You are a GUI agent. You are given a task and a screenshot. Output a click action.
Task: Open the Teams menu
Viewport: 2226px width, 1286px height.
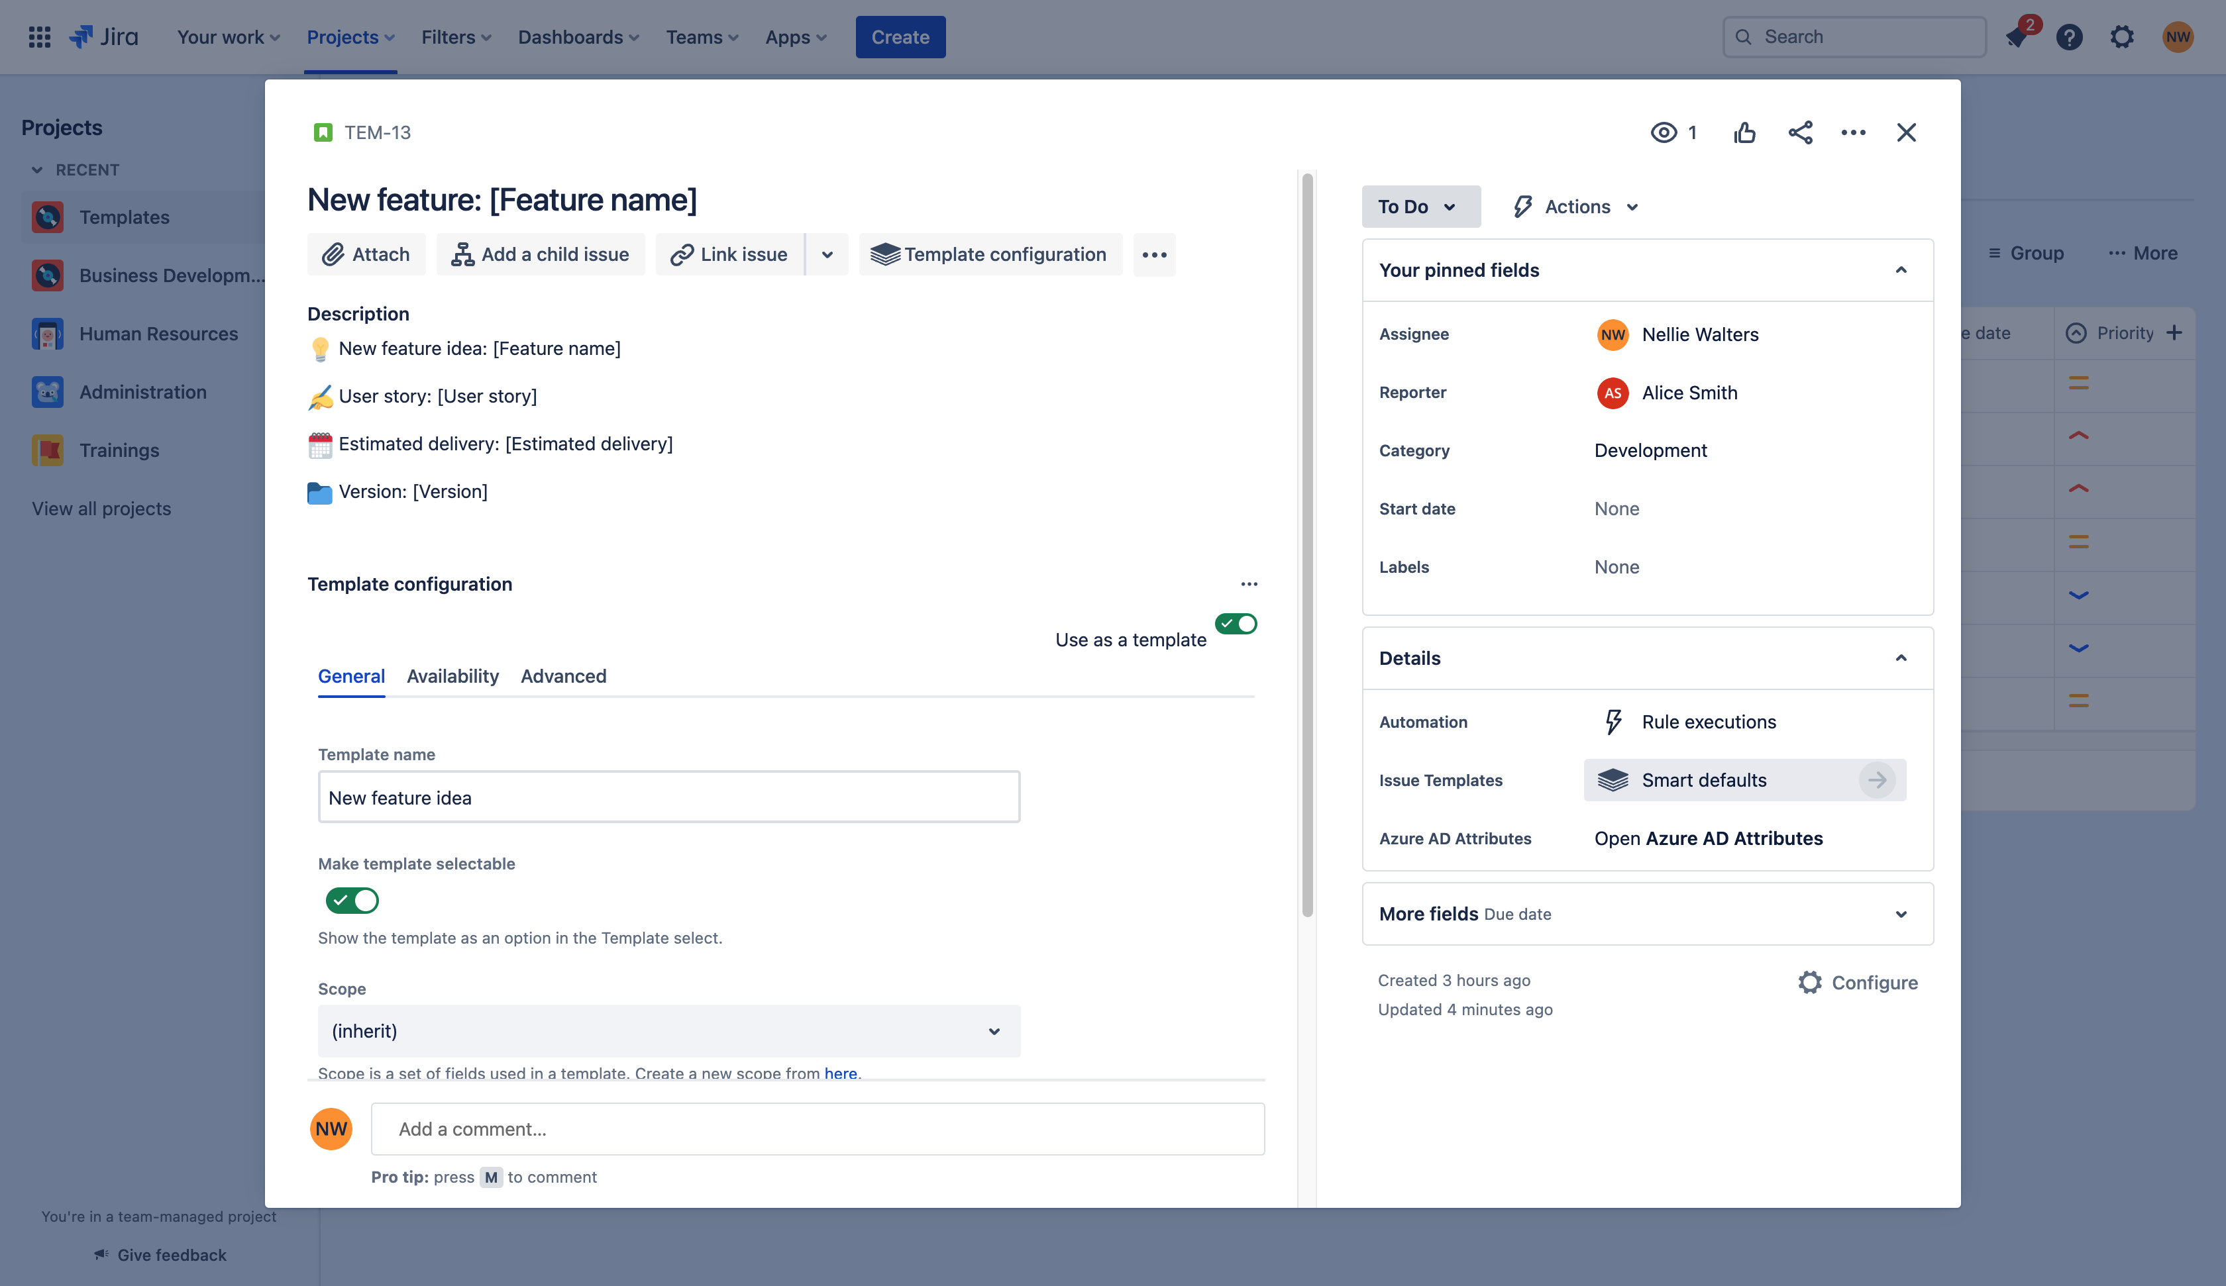[702, 37]
